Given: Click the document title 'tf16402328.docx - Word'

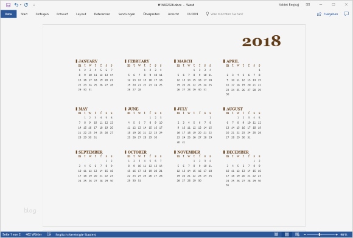Looking at the screenshot, I should (176, 5).
